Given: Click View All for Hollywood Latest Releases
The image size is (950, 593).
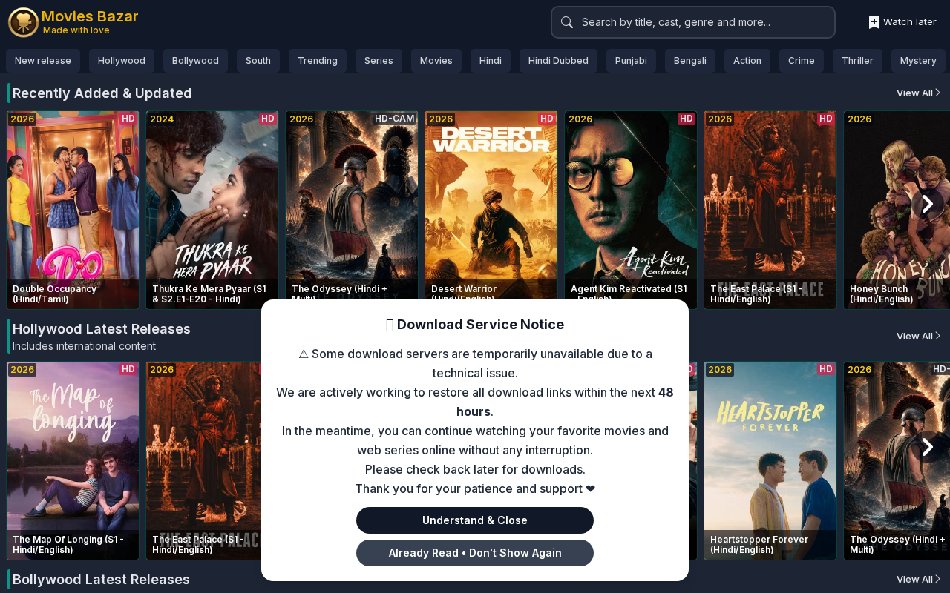Looking at the screenshot, I should point(919,336).
